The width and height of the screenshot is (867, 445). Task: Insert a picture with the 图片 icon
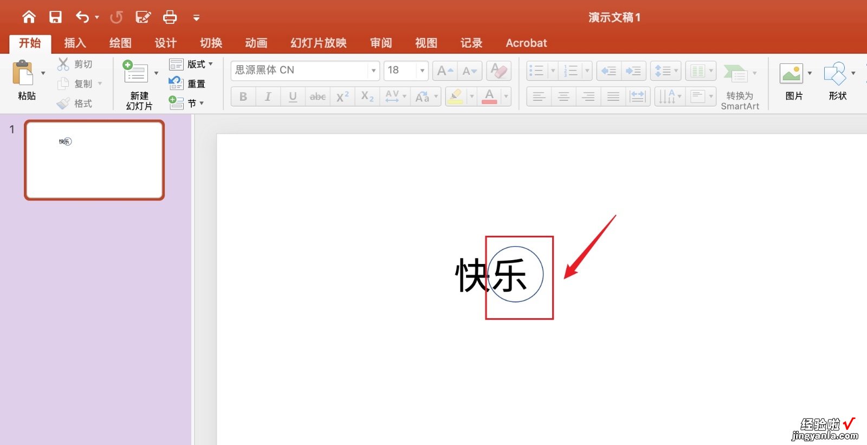(792, 73)
